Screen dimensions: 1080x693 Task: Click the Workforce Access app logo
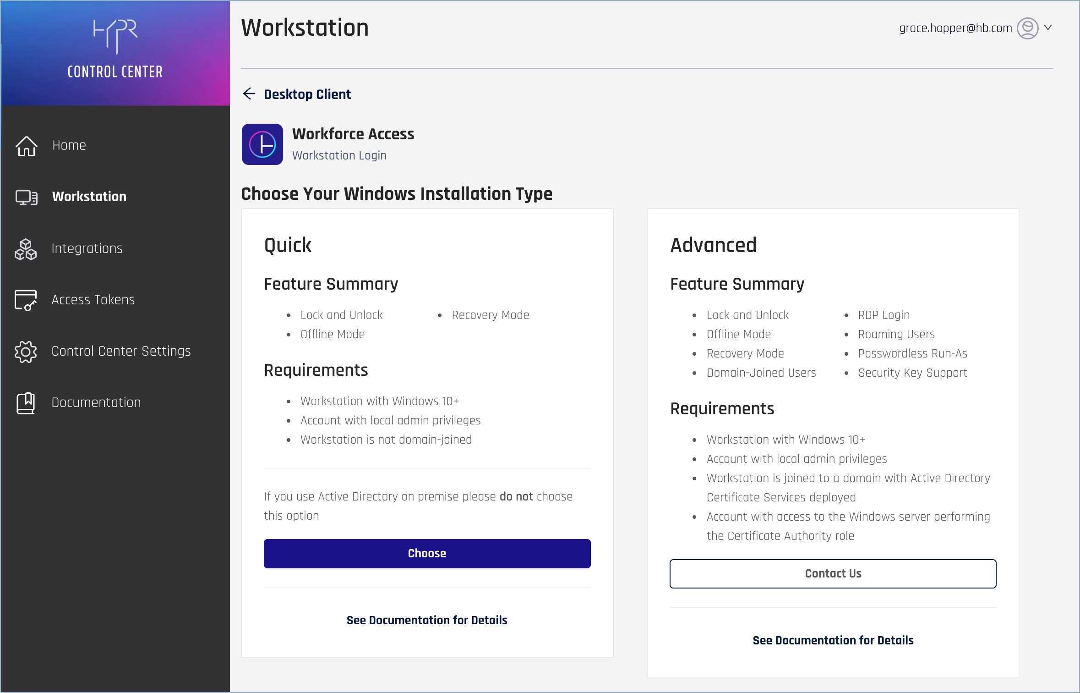262,144
